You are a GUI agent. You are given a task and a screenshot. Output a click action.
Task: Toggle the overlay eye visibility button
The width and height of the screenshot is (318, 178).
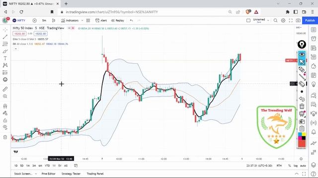click(302, 54)
